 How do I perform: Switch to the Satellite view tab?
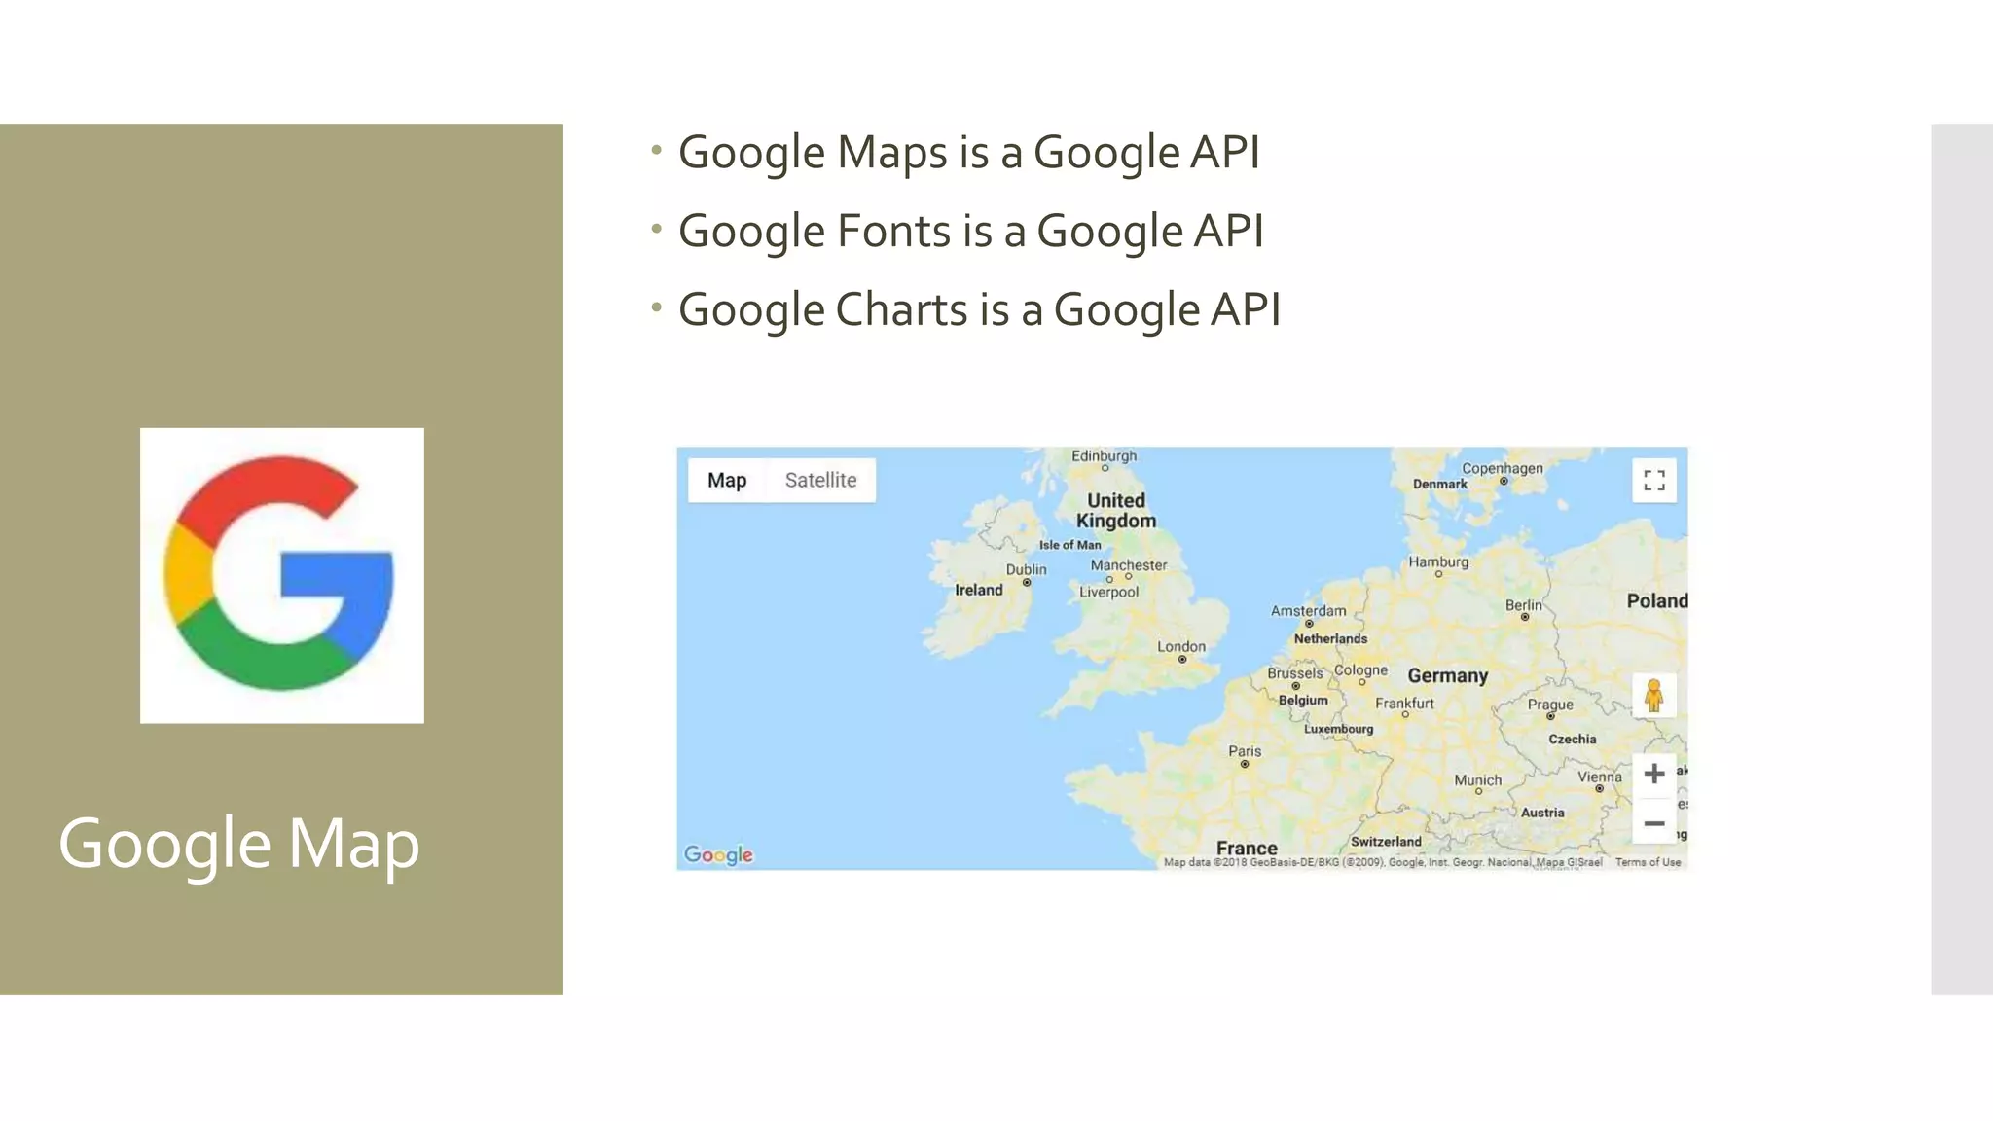[x=820, y=480]
